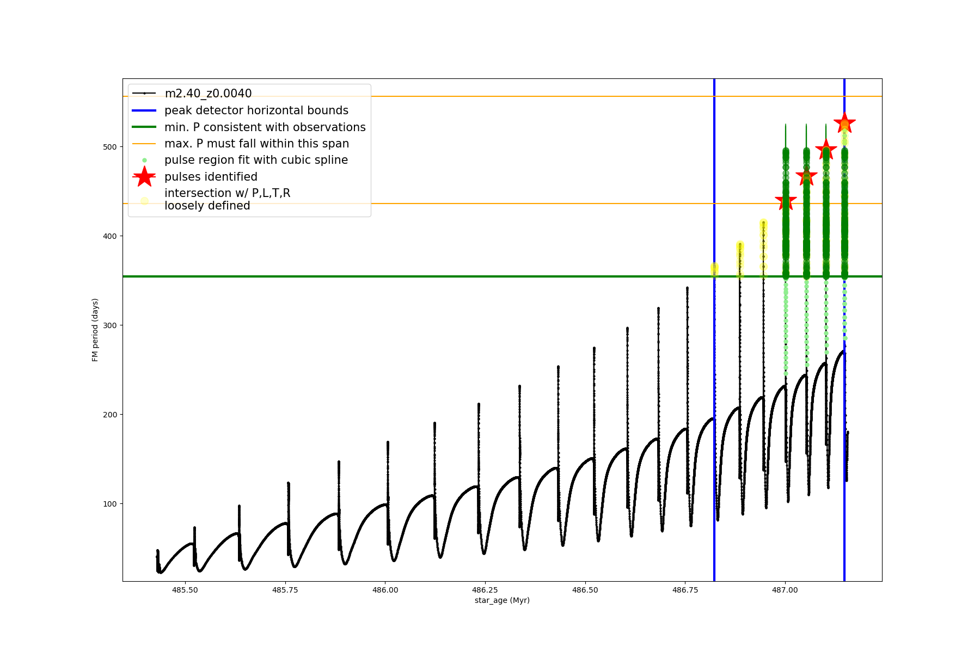Click 'min. P consistent with observations' legend entry
This screenshot has height=653, width=980.
pos(265,127)
